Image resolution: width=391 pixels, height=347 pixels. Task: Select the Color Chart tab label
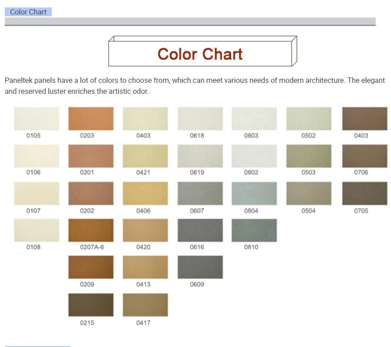(28, 12)
